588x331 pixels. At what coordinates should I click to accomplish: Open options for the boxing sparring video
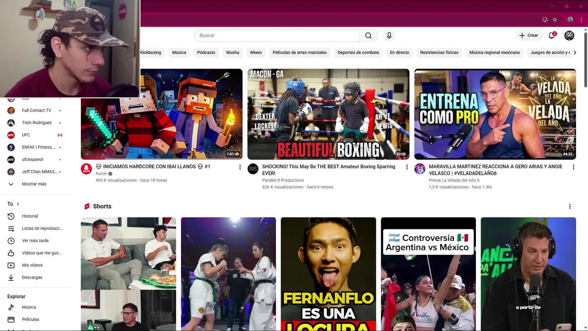tap(407, 167)
